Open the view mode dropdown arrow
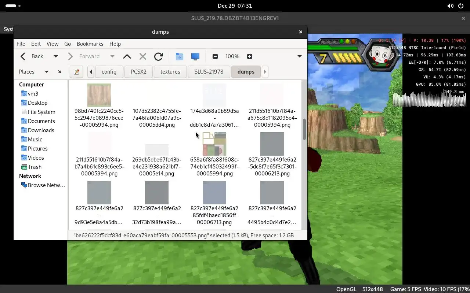This screenshot has width=470, height=293. coord(300,56)
